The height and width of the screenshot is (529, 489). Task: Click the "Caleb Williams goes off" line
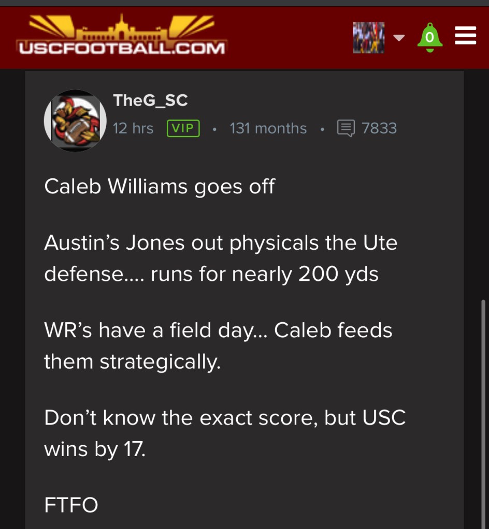[x=160, y=187]
